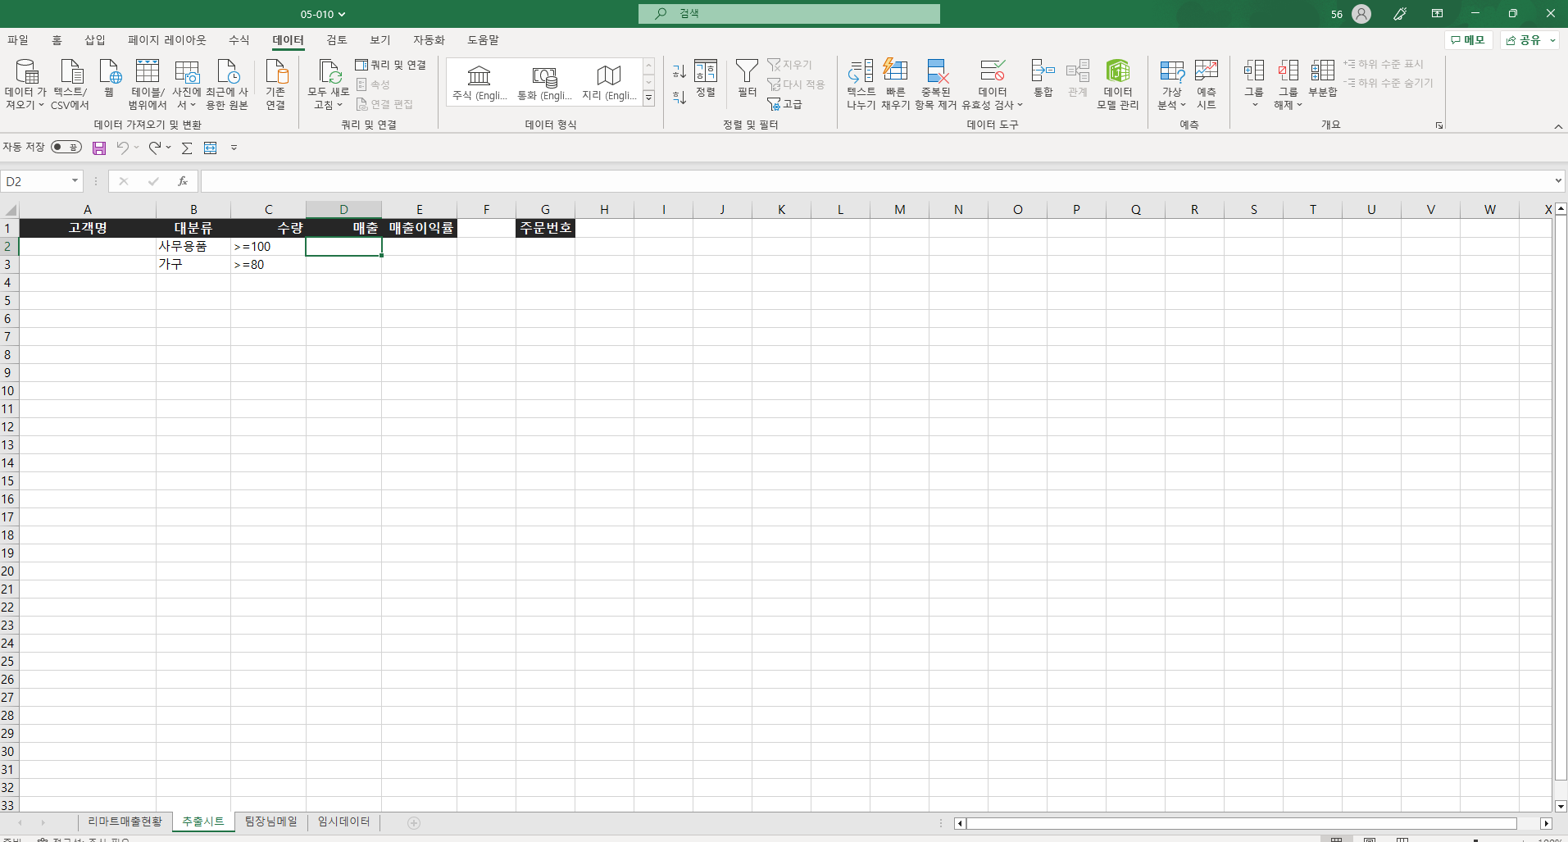1568x842 pixels.
Task: Select cell B2 containing 사무용품
Action: click(193, 247)
